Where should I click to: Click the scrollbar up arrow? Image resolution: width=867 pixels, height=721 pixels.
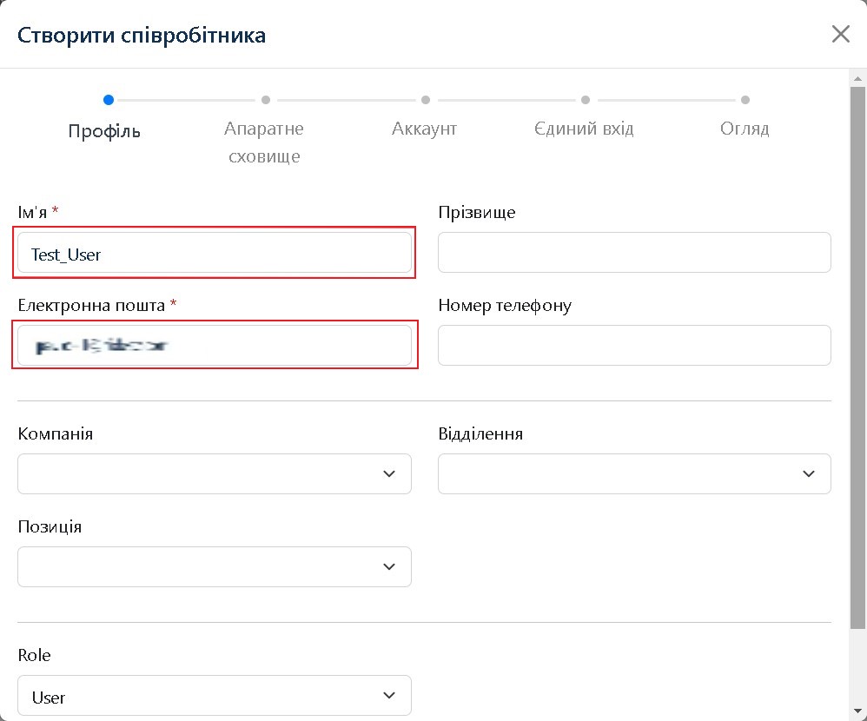coord(857,78)
